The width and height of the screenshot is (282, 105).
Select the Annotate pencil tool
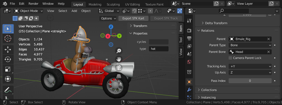click(x=8, y=90)
